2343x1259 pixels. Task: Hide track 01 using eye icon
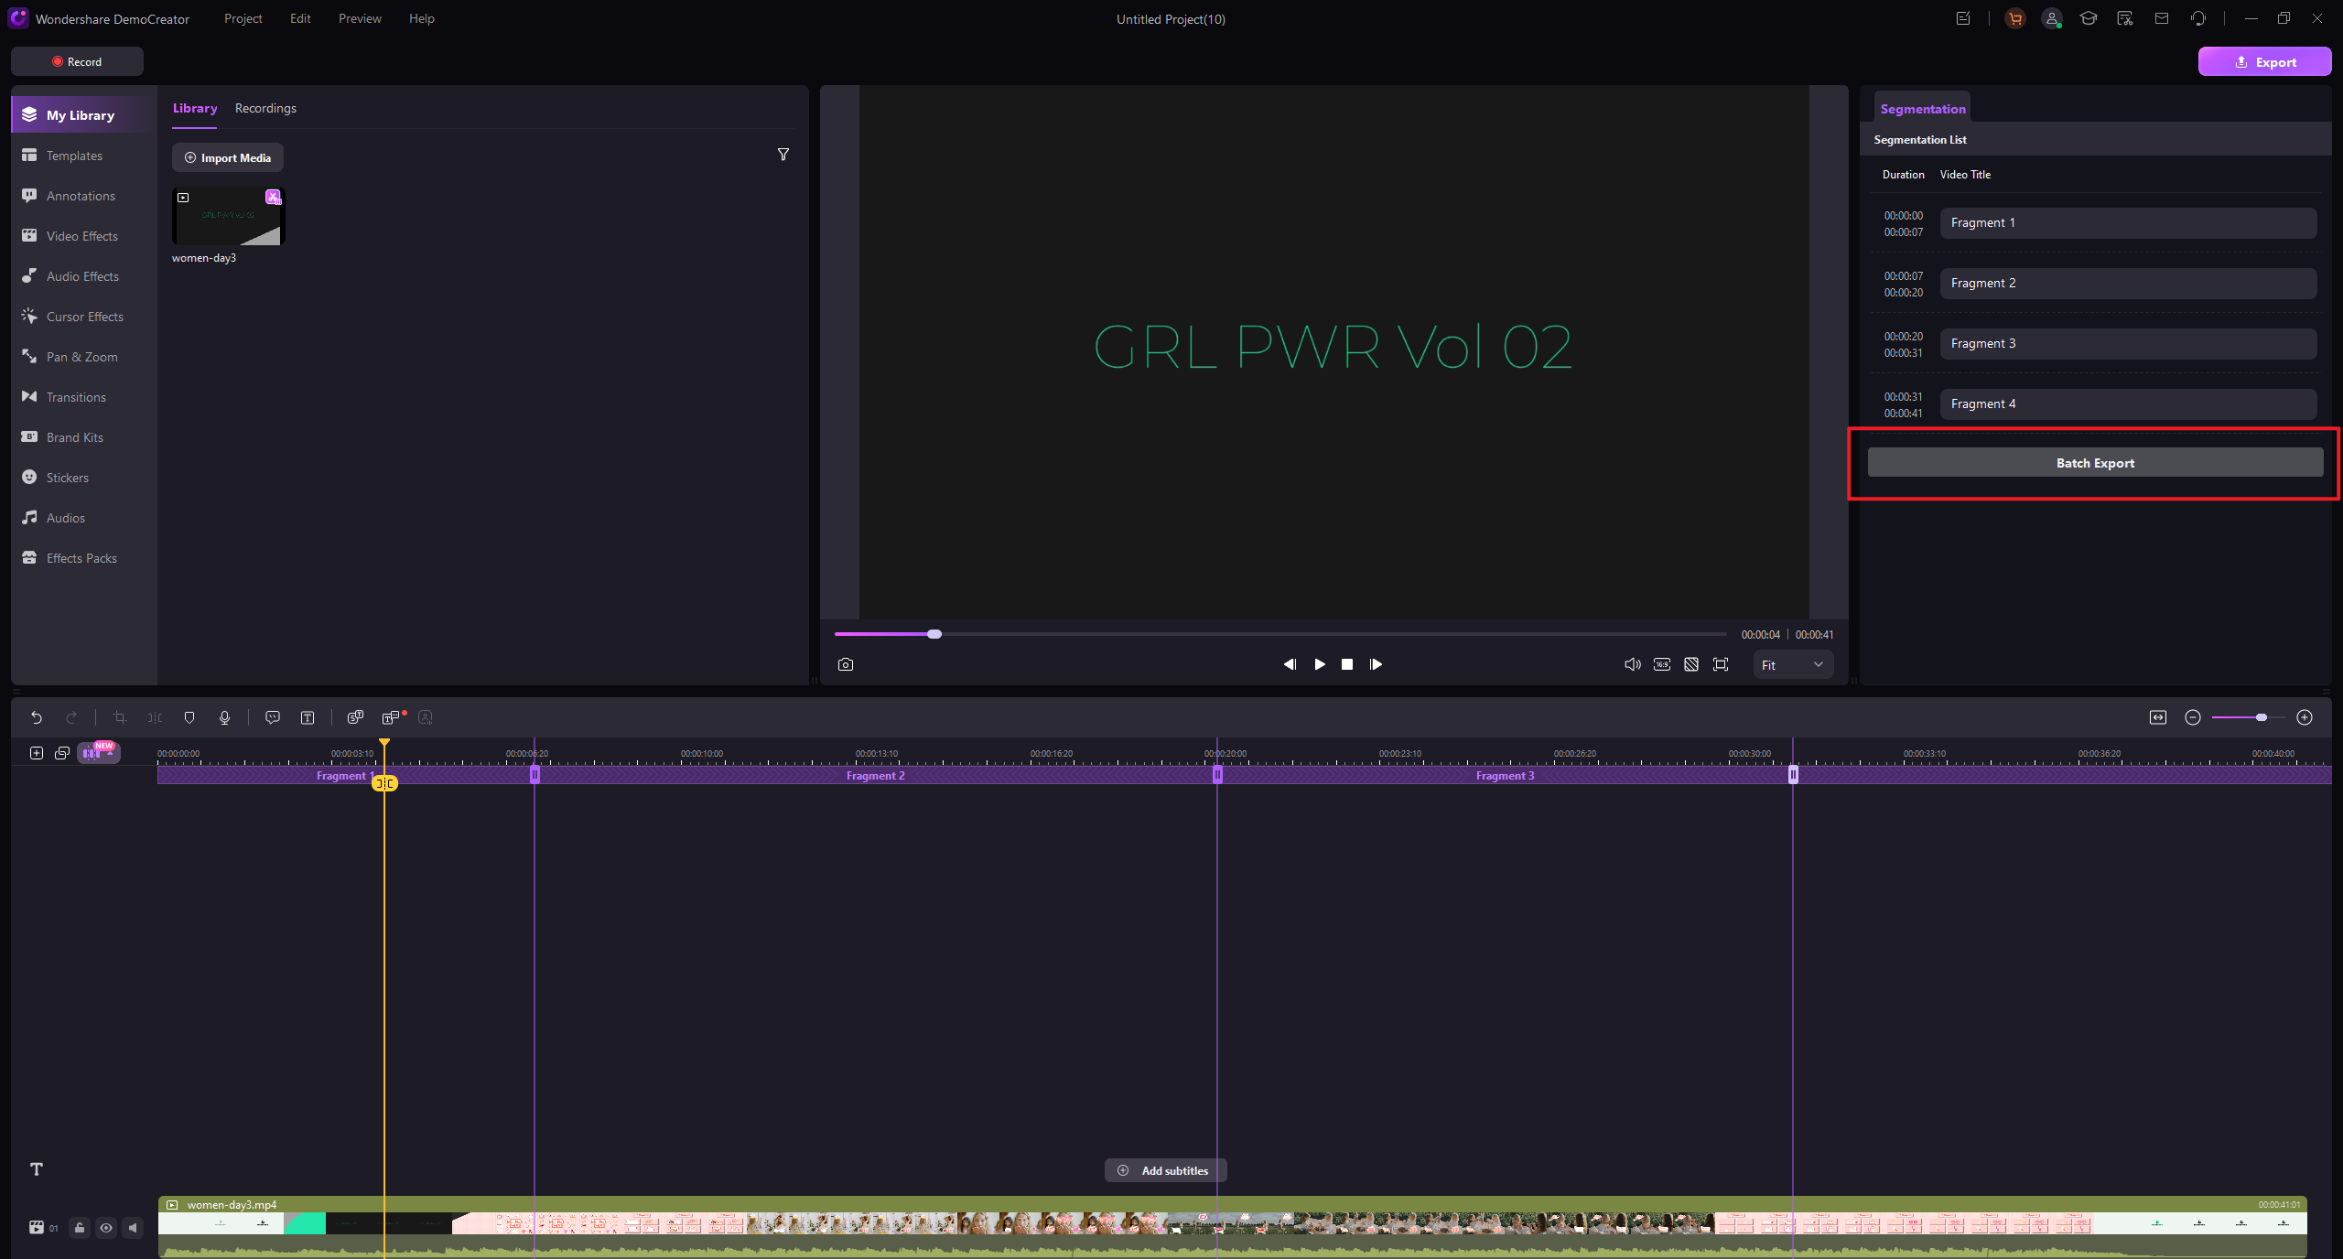(106, 1228)
